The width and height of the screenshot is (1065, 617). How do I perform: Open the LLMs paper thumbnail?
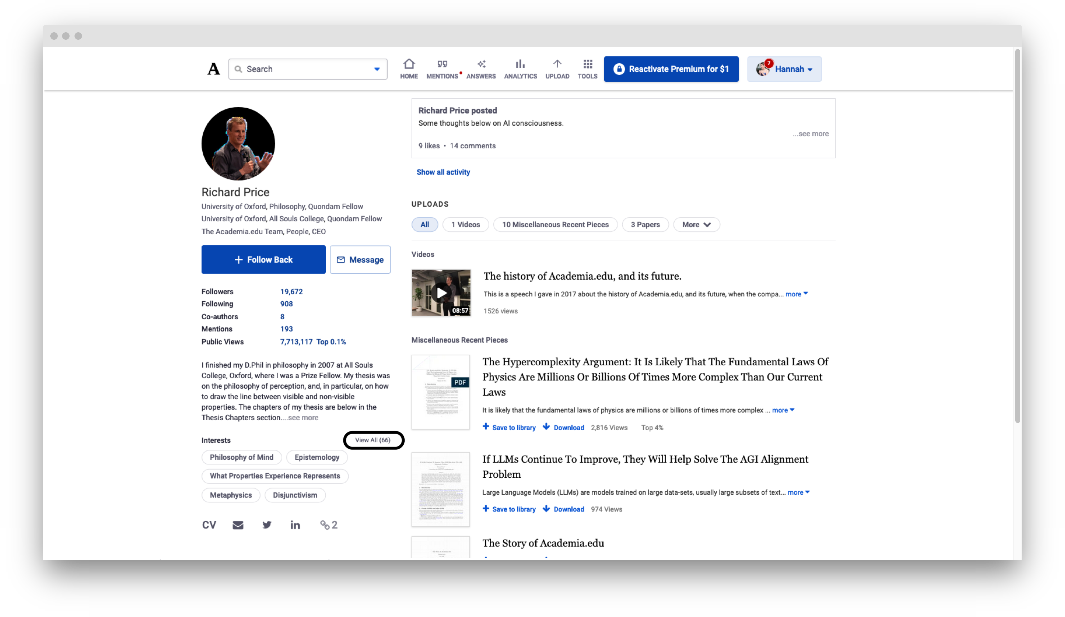pos(440,489)
